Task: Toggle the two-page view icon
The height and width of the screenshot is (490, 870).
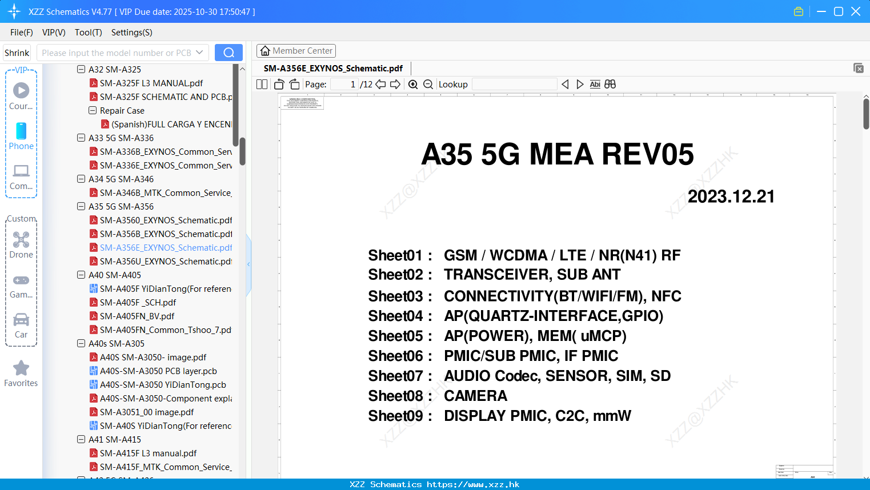Action: [x=262, y=85]
